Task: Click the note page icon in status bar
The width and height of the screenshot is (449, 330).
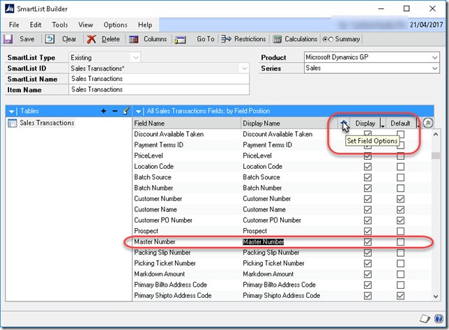Action: point(425,319)
